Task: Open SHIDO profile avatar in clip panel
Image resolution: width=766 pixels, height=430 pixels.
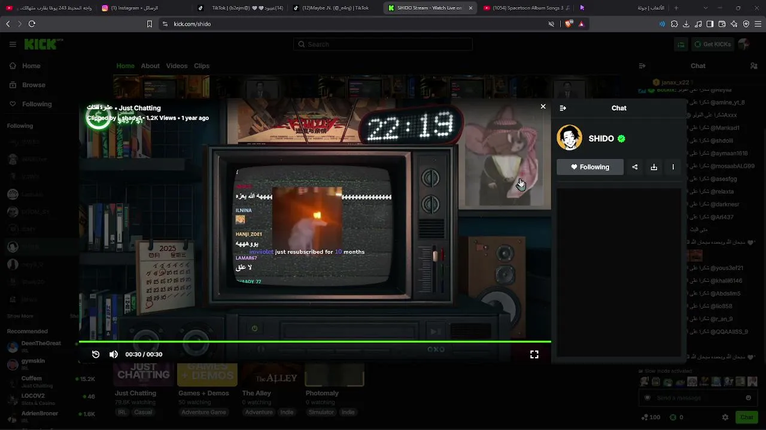Action: tap(569, 138)
